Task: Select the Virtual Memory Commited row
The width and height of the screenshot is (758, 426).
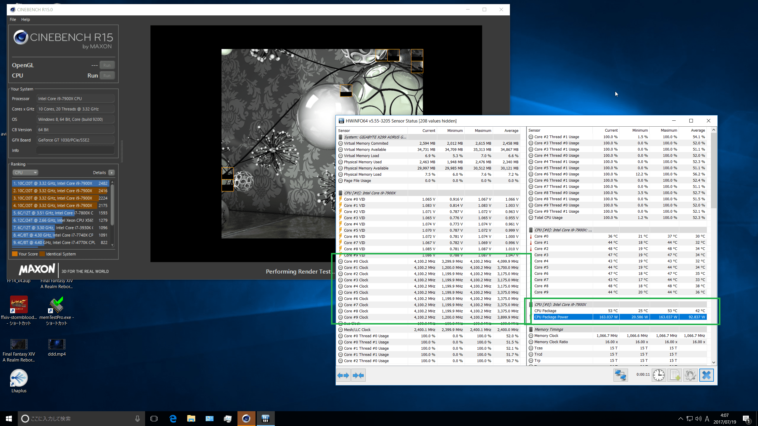Action: click(429, 143)
